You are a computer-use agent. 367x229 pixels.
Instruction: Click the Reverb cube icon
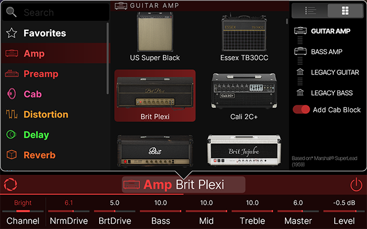tap(11, 155)
